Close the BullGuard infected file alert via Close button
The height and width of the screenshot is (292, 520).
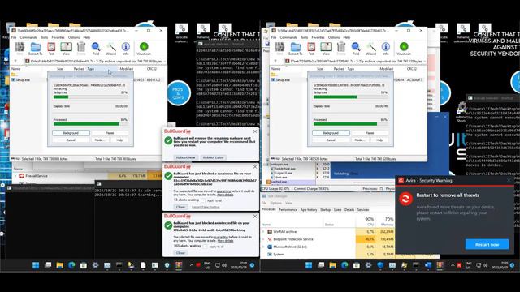[x=180, y=253]
